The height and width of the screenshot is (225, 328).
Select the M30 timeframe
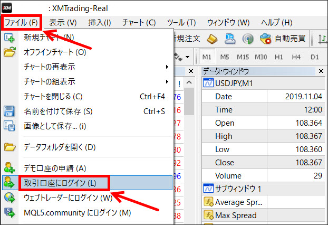click(x=261, y=57)
